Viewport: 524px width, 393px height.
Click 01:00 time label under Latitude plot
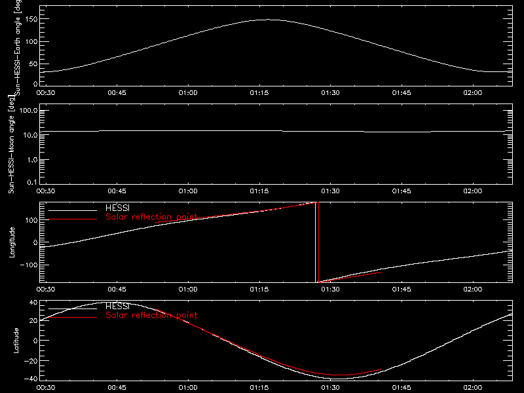[188, 388]
